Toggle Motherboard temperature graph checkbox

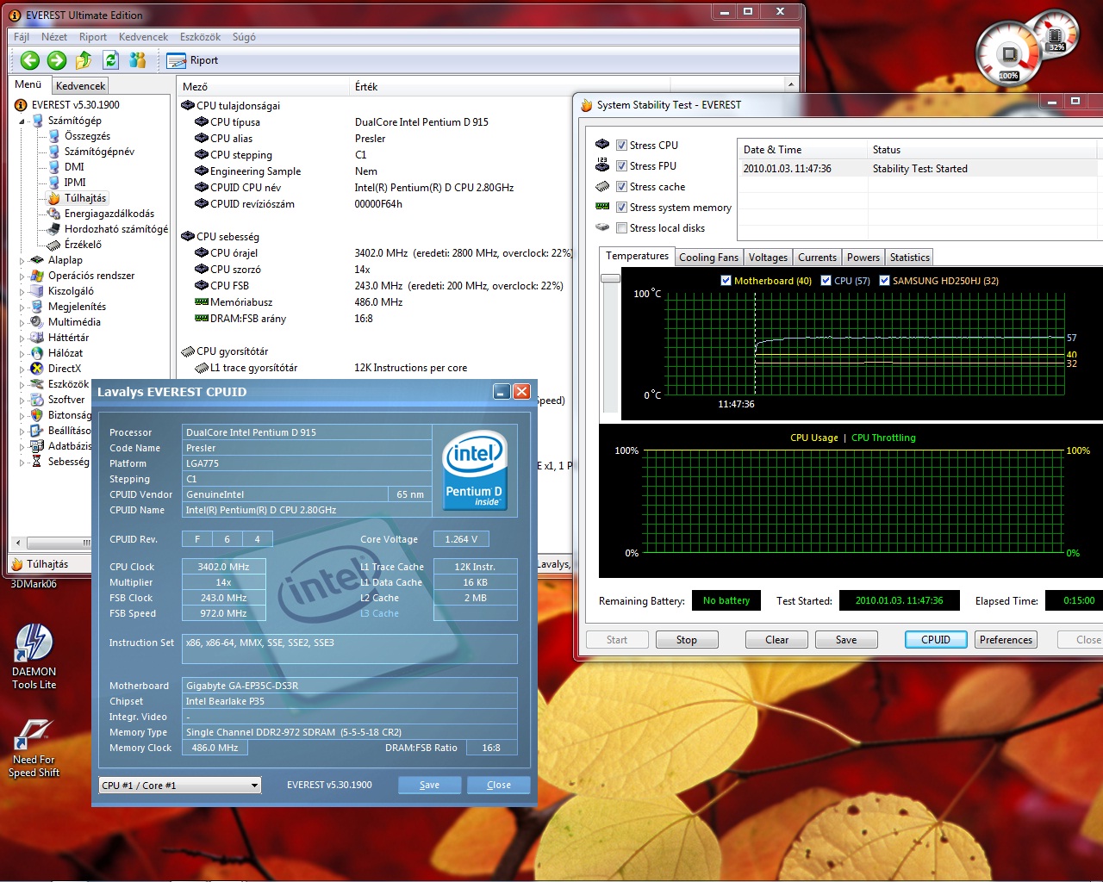coord(726,280)
